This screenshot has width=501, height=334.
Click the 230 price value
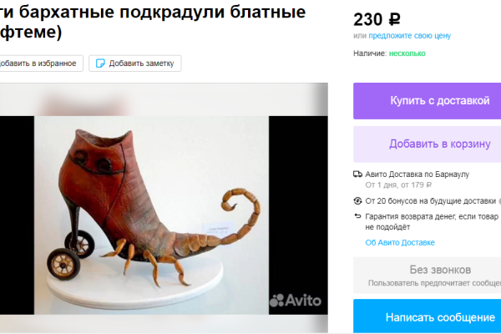[368, 19]
